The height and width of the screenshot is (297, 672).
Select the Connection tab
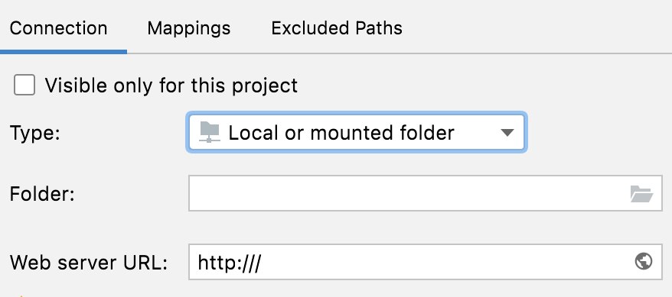click(59, 28)
